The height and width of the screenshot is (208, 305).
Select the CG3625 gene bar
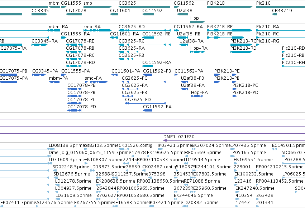pyautogui.click(x=144, y=7)
